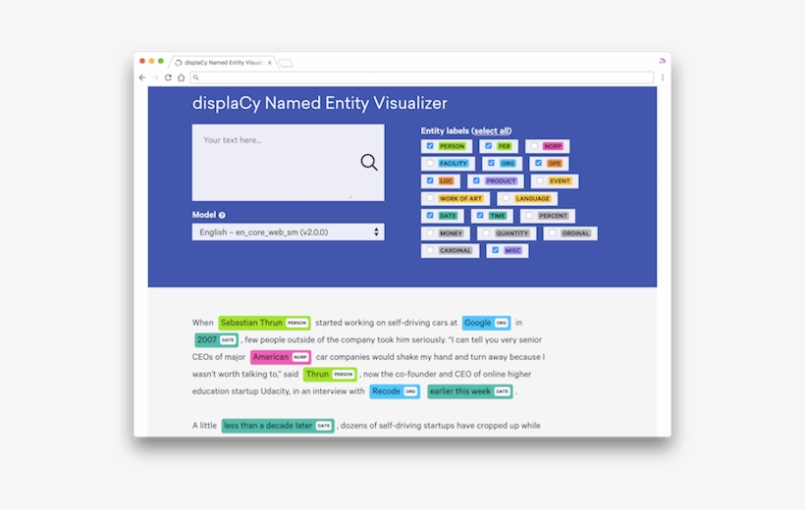Enable the CARDINAL entity label
Image resolution: width=805 pixels, height=510 pixels.
[430, 250]
